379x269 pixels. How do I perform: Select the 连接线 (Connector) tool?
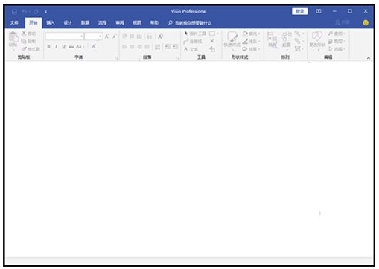point(193,41)
